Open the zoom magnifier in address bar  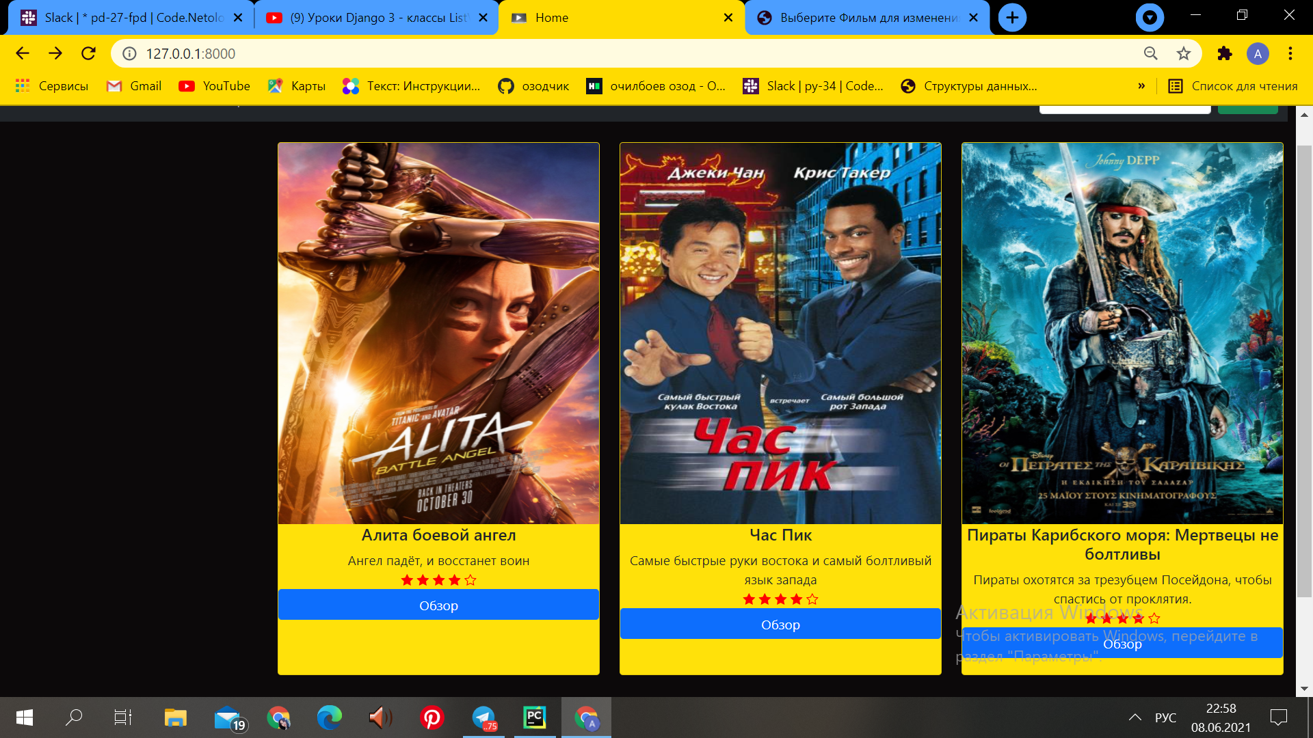point(1151,53)
